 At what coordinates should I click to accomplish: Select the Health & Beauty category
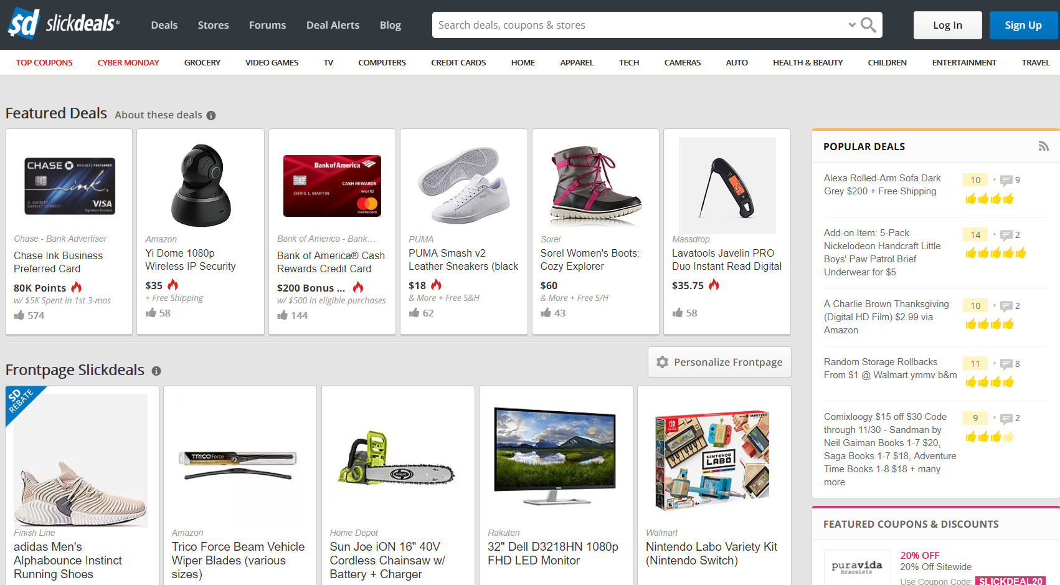coord(808,62)
